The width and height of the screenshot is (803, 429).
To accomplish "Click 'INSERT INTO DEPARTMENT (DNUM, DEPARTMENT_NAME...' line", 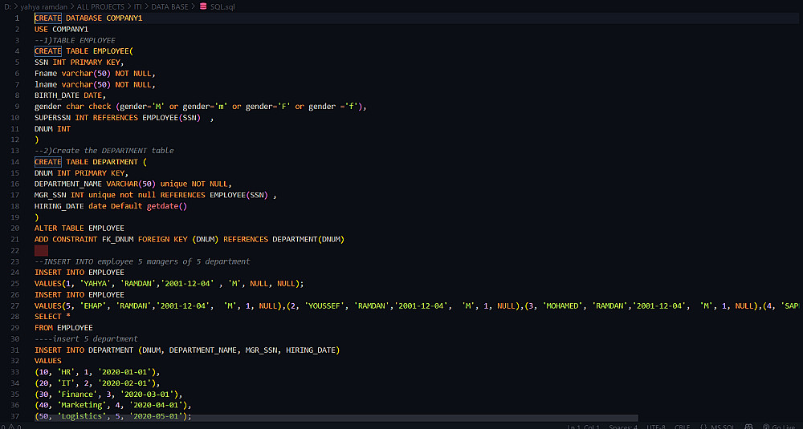I will (x=187, y=350).
